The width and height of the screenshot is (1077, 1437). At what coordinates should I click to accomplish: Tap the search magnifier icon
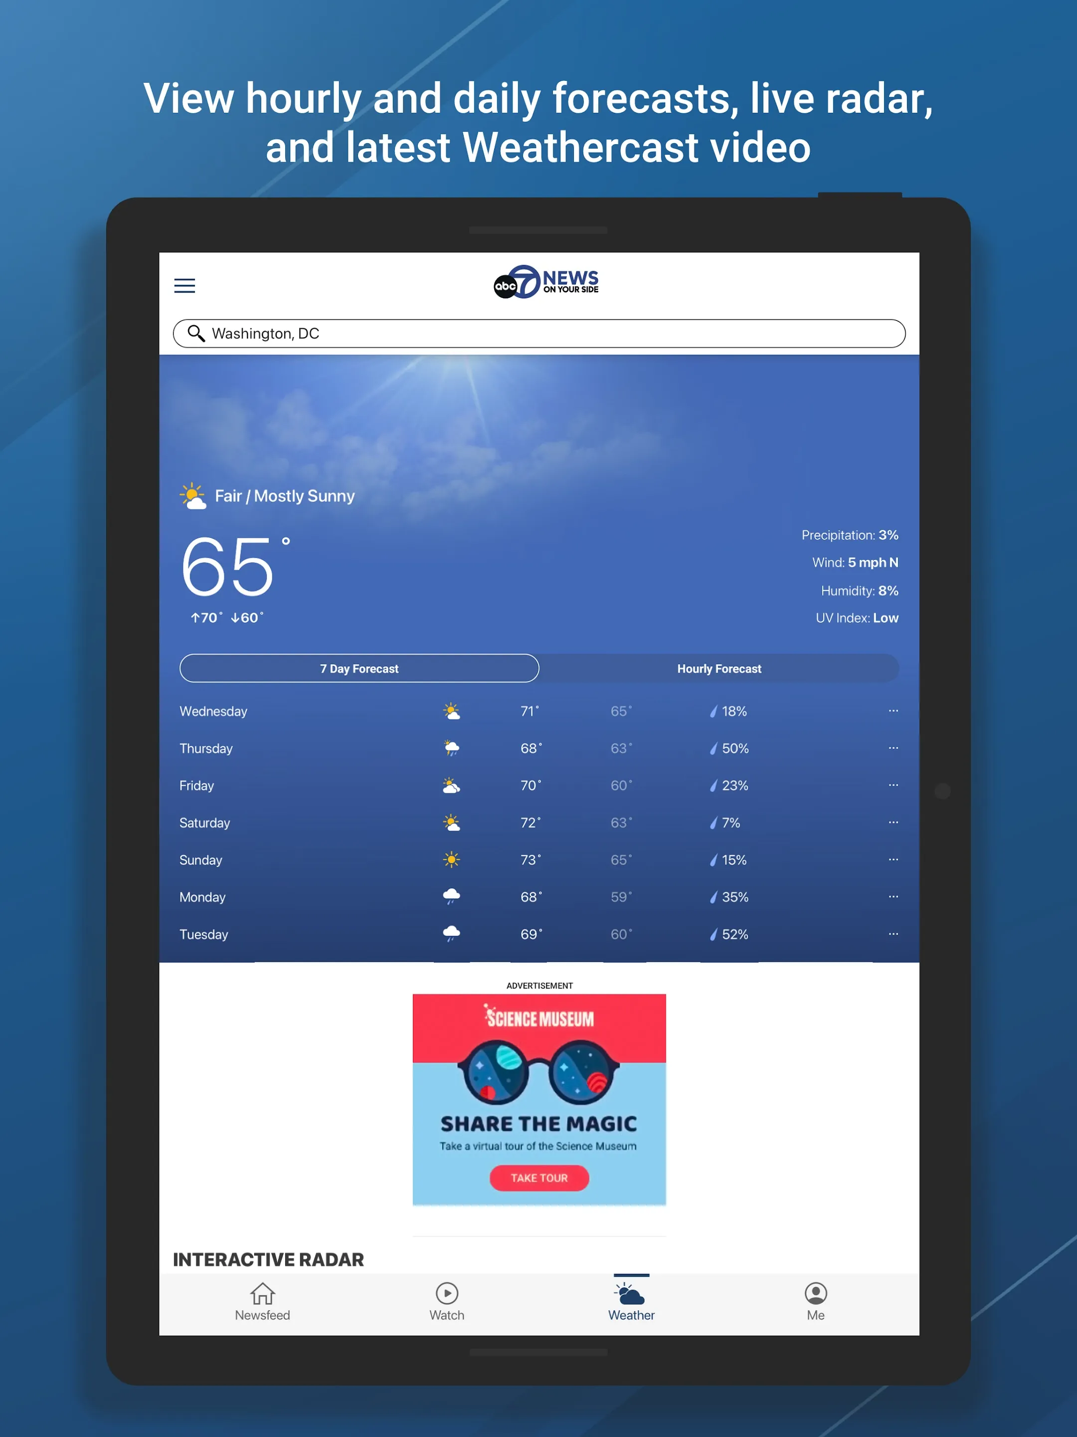[198, 334]
